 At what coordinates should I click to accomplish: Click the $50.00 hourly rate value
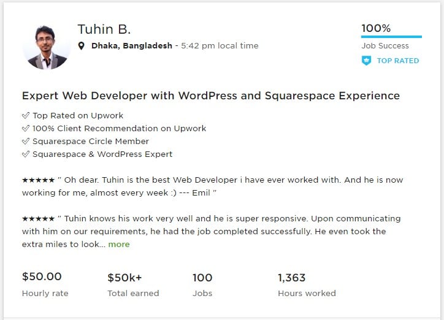42,278
